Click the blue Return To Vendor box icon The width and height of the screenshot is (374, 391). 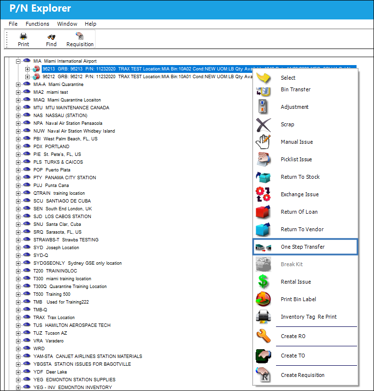click(263, 229)
